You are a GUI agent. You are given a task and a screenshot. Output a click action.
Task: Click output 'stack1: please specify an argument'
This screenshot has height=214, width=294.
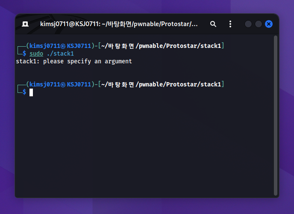[74, 61]
